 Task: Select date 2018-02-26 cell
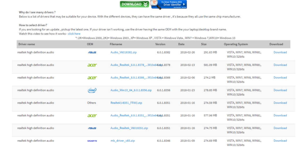(x=187, y=52)
